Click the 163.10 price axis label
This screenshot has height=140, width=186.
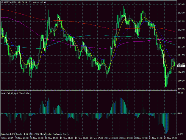(181, 13)
